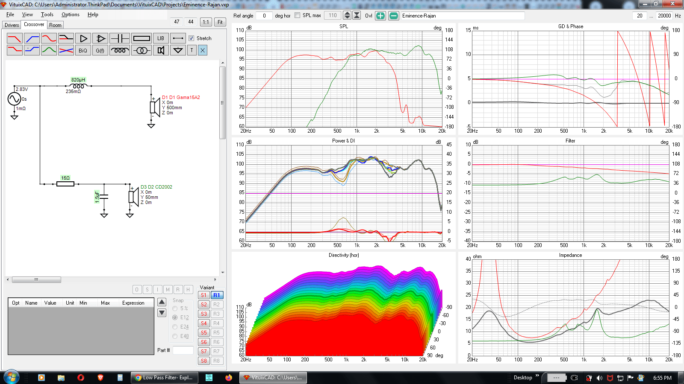The image size is (684, 384).
Task: Select variant S8
Action: click(204, 361)
